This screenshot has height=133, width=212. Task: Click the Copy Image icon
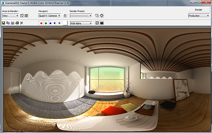[8, 23]
